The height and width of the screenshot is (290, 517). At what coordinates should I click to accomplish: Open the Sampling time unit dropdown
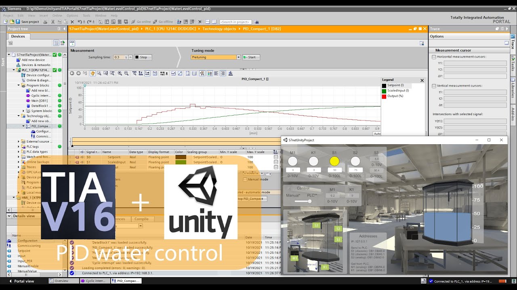[130, 57]
